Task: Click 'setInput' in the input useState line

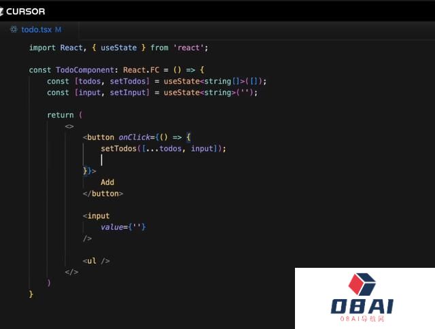Action: [128, 92]
